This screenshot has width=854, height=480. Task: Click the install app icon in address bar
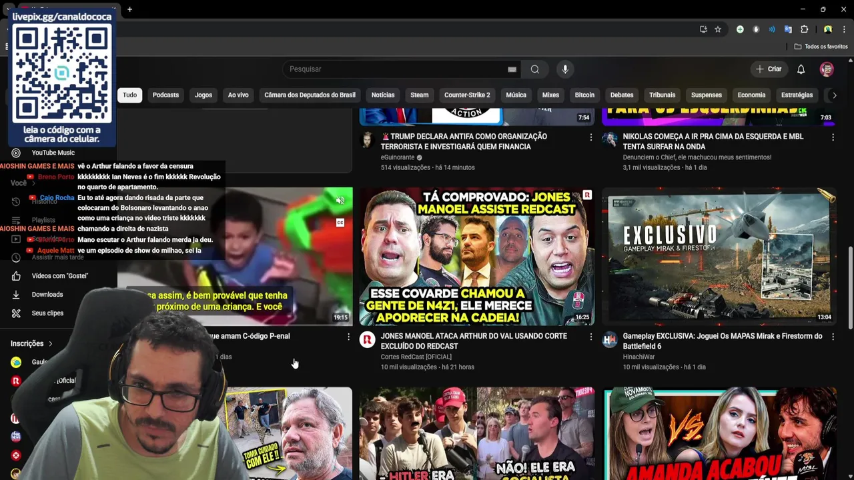click(x=703, y=29)
